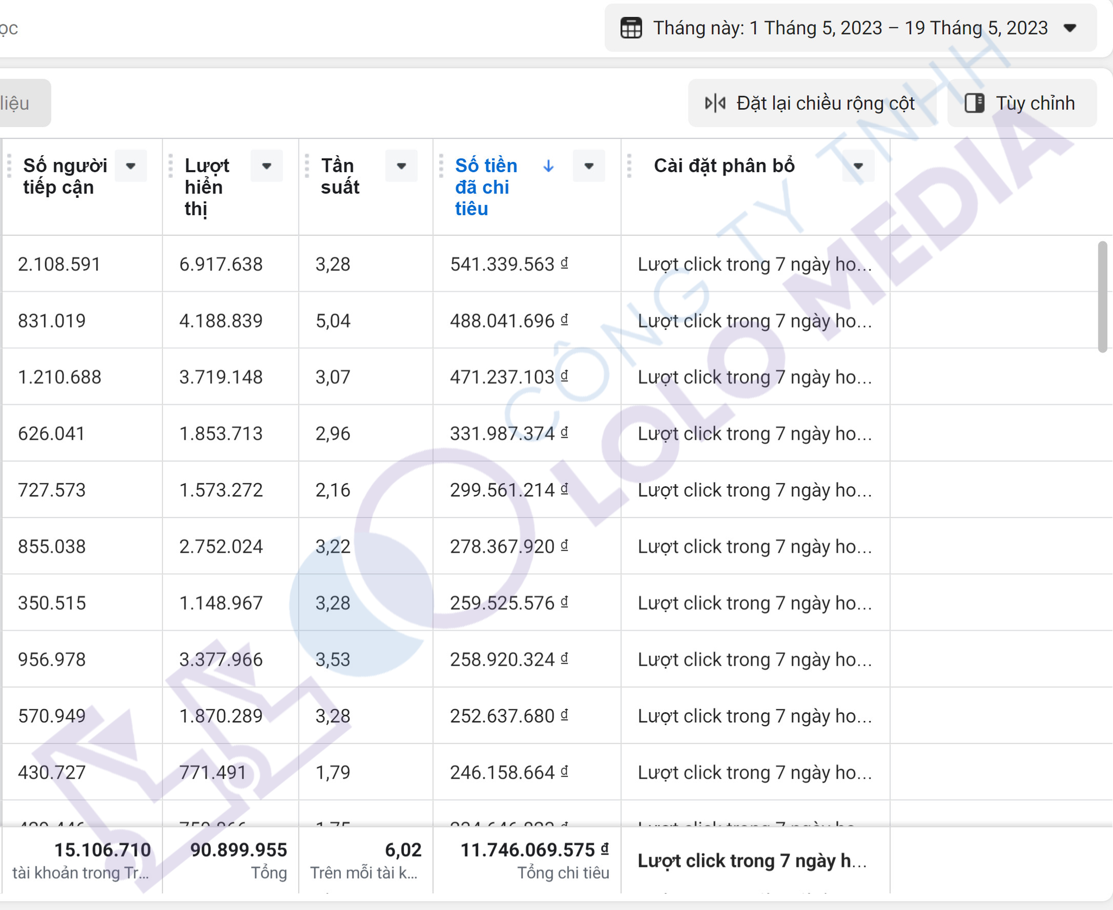Click the Tần suất header label
The height and width of the screenshot is (910, 1113).
click(x=340, y=176)
